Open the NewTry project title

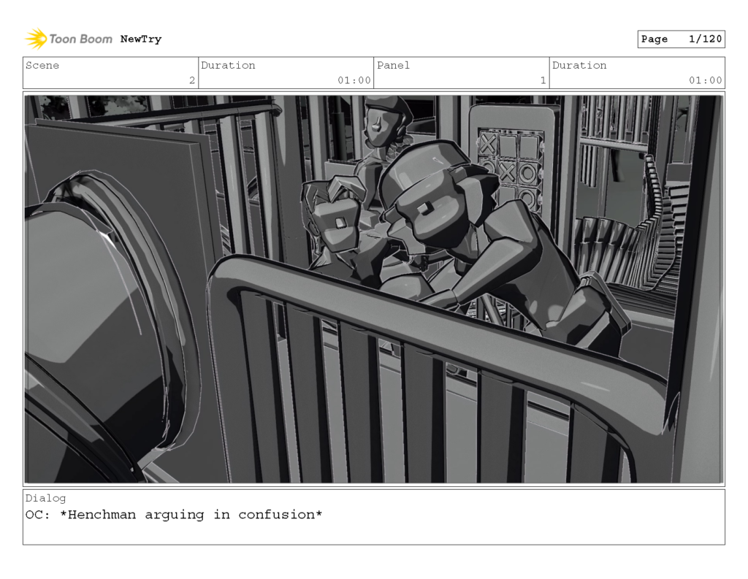[140, 39]
